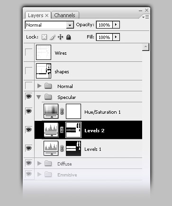Image resolution: width=172 pixels, height=206 pixels.
Task: Hide the Specular group
Action: 29,97
